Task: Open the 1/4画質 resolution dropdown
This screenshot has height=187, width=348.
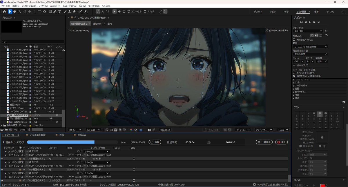Action: click(x=95, y=130)
